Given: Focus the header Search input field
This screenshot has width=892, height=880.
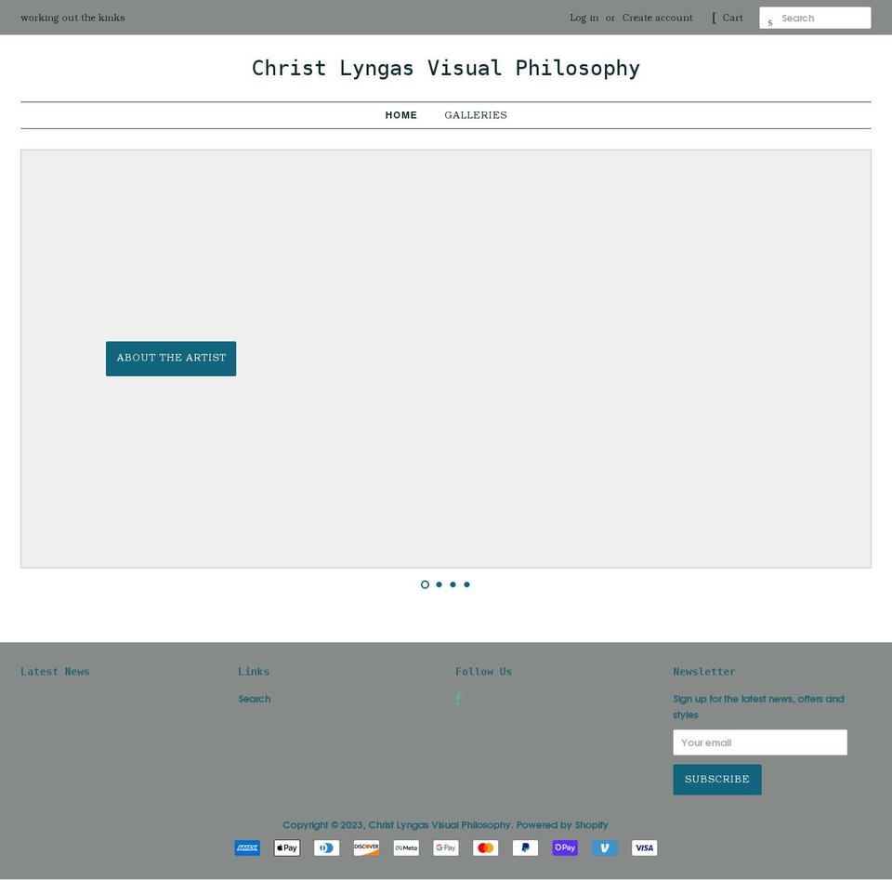Looking at the screenshot, I should coord(815,19).
